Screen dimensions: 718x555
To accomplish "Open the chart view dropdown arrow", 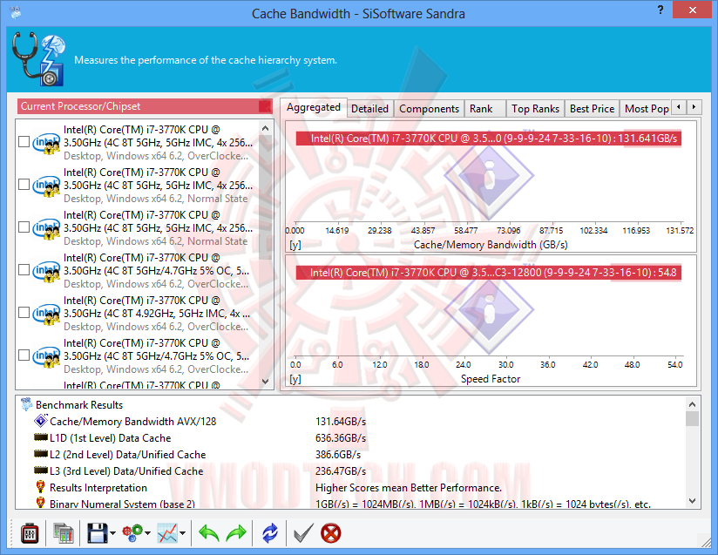I will (182, 533).
